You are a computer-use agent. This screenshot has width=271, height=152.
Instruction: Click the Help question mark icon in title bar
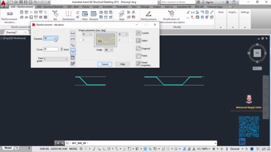[x=234, y=2]
